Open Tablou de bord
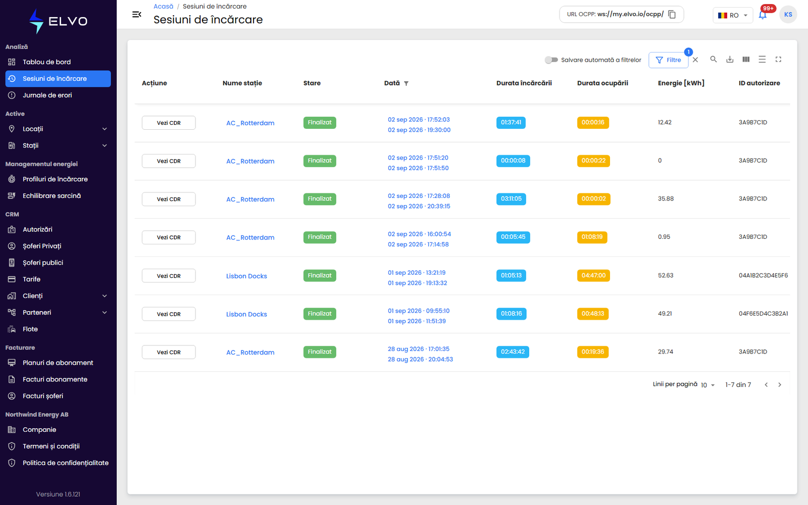Viewport: 808px width, 505px height. (x=58, y=62)
